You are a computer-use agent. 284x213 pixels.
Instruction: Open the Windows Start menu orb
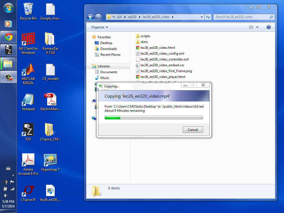click(x=8, y=8)
